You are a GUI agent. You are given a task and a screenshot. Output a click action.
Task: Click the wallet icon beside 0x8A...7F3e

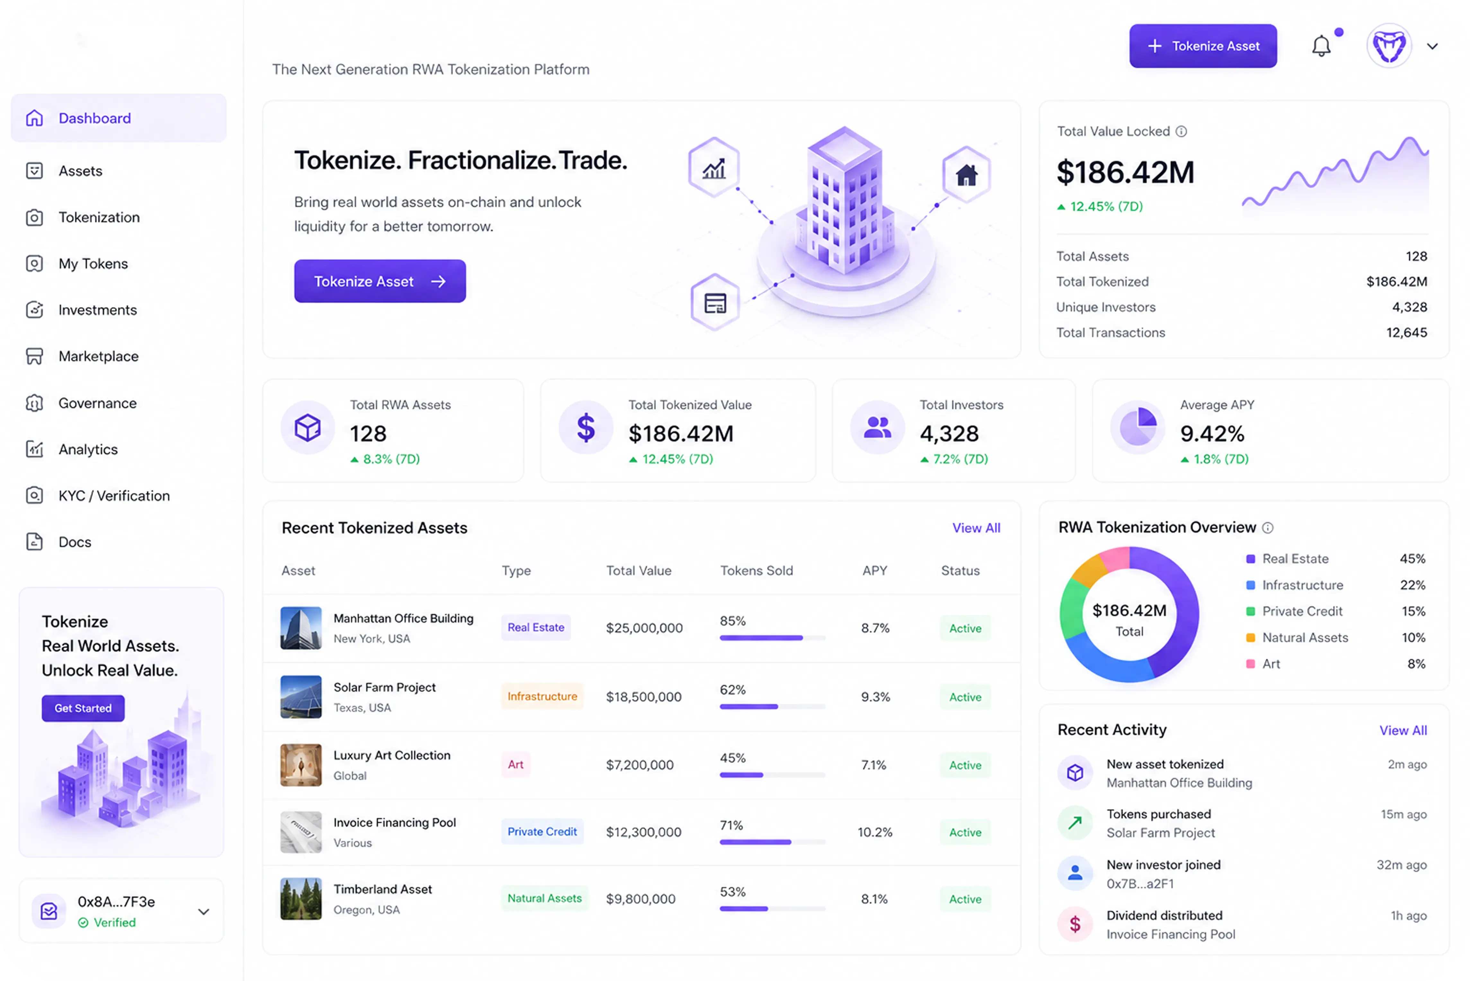(49, 911)
